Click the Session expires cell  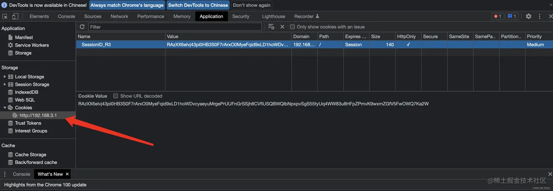click(x=356, y=45)
